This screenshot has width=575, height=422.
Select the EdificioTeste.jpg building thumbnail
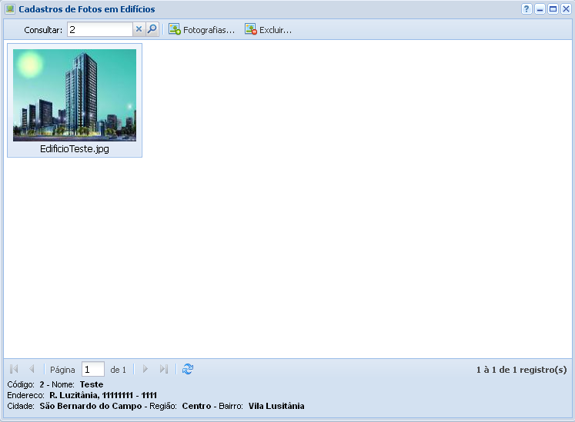click(75, 95)
